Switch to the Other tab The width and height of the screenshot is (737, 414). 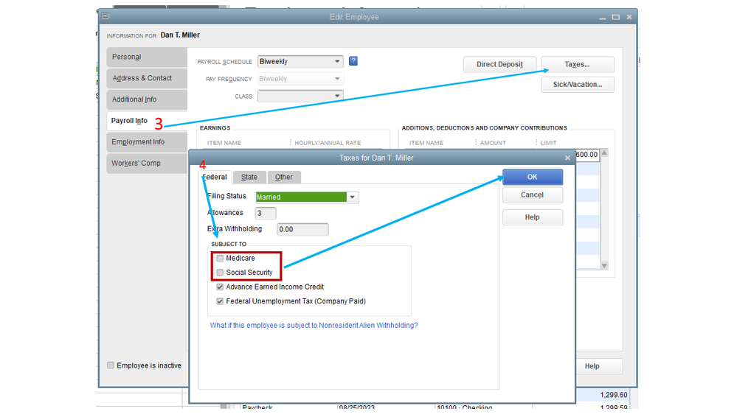[x=284, y=177]
